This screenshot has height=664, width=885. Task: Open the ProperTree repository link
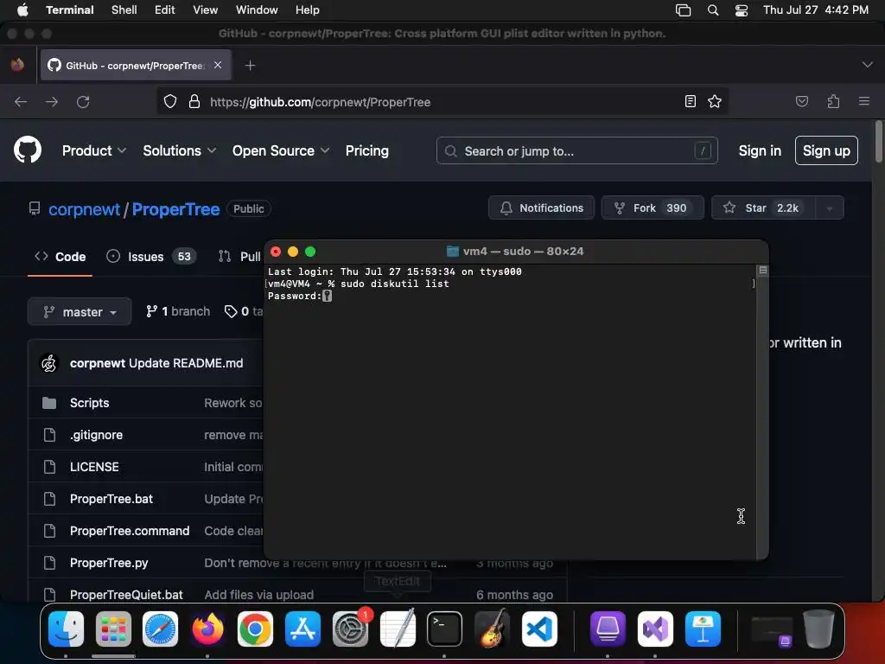tap(175, 209)
